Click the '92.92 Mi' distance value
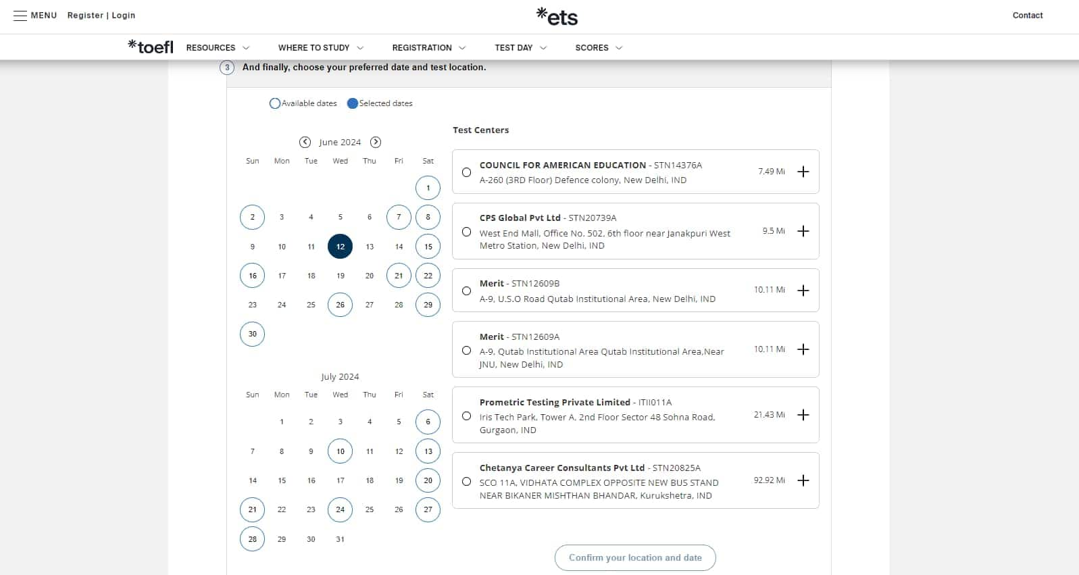This screenshot has height=575, width=1079. tap(770, 480)
